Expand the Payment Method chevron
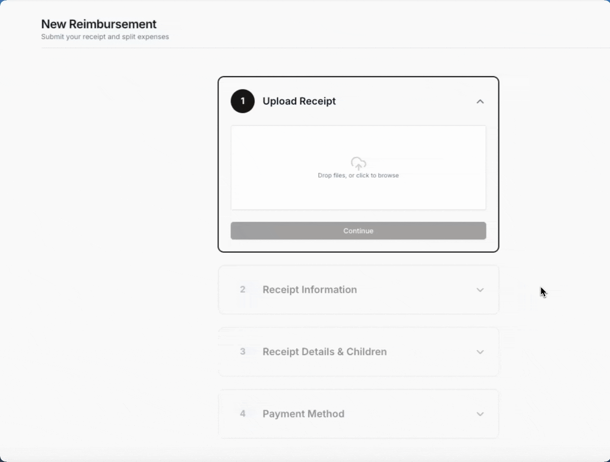This screenshot has width=610, height=462. (480, 414)
